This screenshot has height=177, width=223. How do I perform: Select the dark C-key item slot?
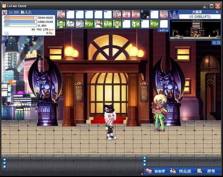click(x=145, y=15)
